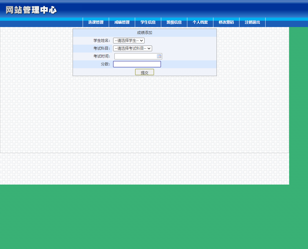Select the '--请选择学生--' combo box arrow
Screen dimensions: 308x249
click(140, 41)
